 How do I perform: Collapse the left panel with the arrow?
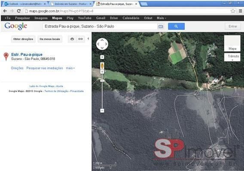88,39
